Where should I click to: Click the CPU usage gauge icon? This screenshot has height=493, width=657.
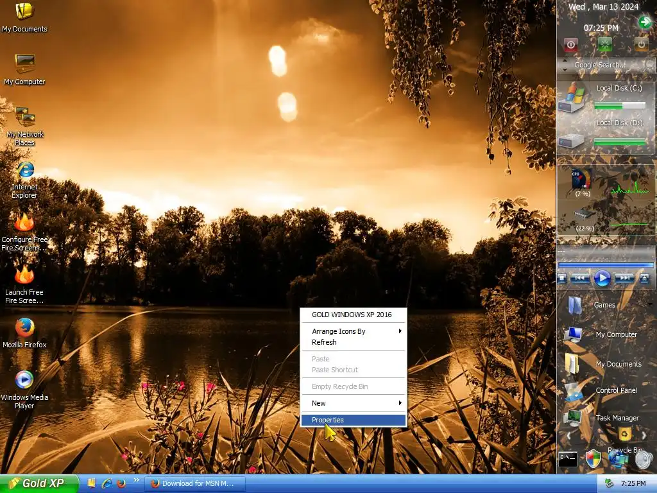tap(582, 179)
